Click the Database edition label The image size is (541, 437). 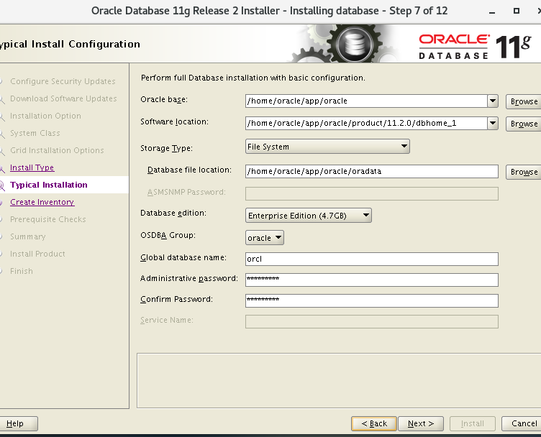click(x=173, y=213)
